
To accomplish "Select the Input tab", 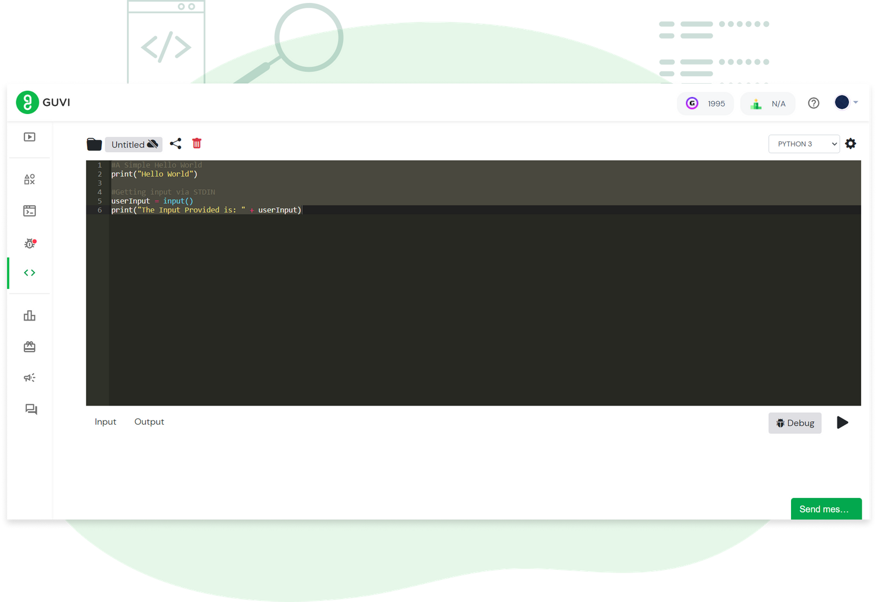I will 105,422.
